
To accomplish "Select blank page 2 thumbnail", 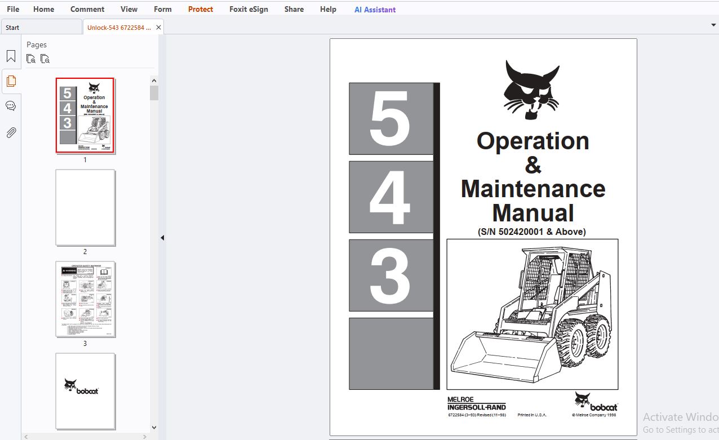I will tap(85, 207).
